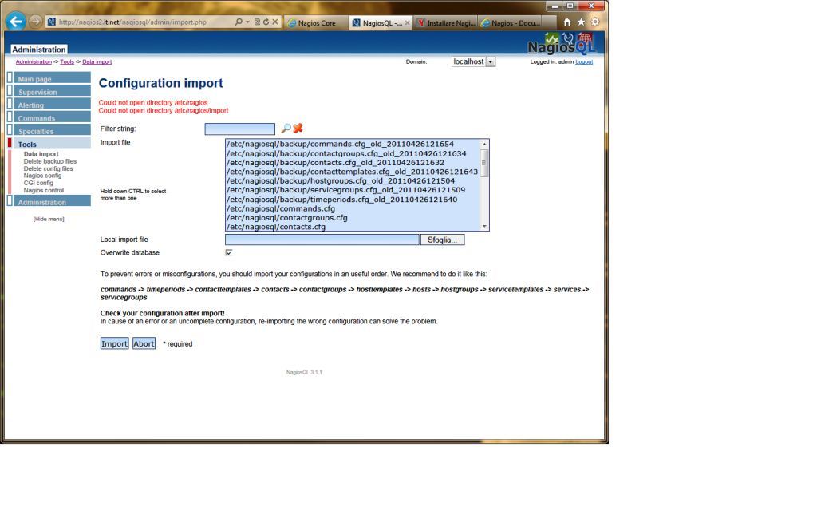Viewport: 817px width, 511px height.
Task: Toggle the Overwrite database checkbox
Action: coord(228,252)
